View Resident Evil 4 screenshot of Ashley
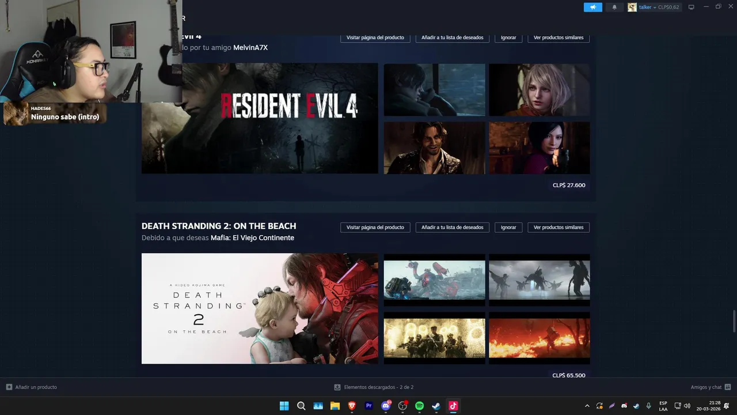The width and height of the screenshot is (737, 415). pos(539,90)
